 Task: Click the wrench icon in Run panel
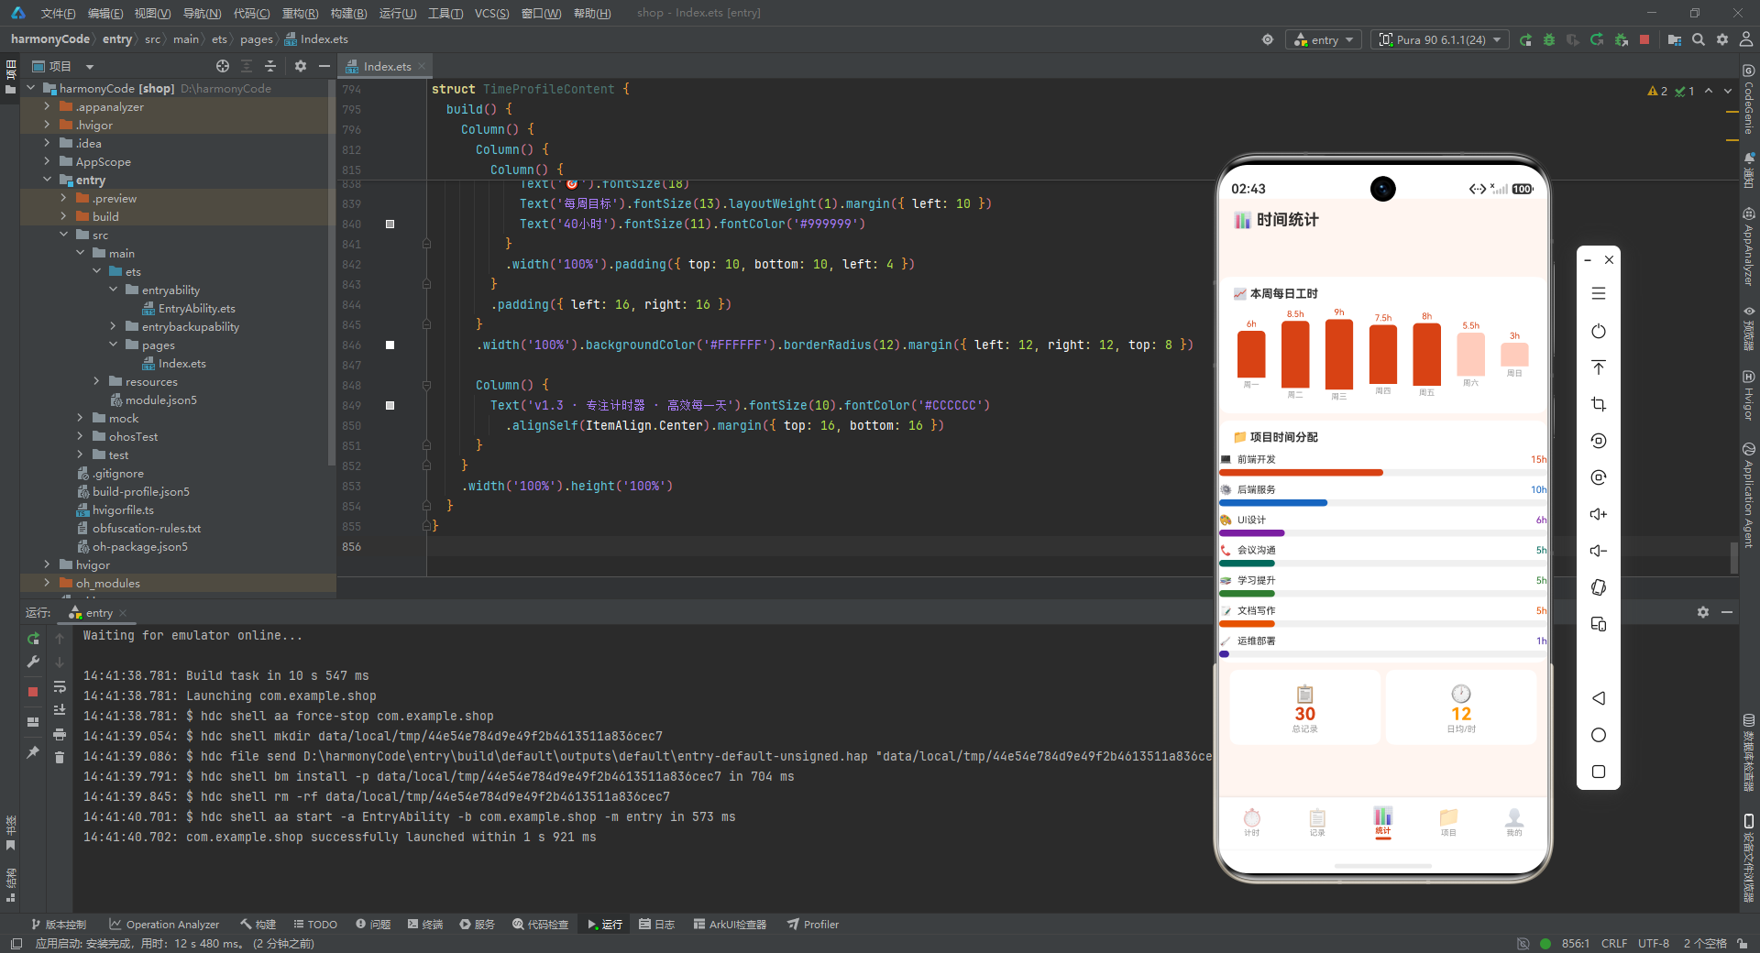[x=33, y=662]
